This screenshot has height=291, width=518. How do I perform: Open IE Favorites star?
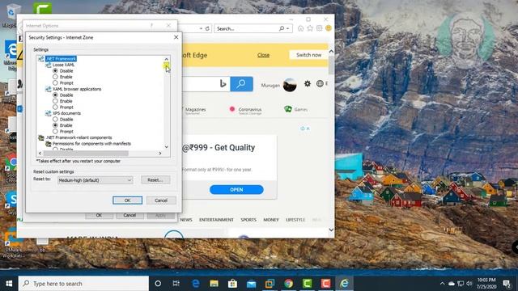coord(310,28)
